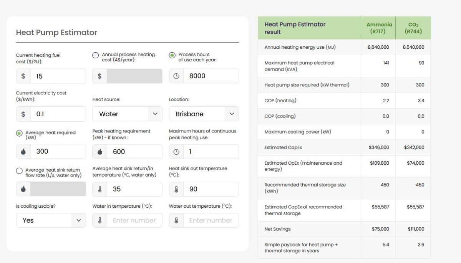Screen dimensions: 461x263
Task: Open the Heat source dropdown showing Water
Action: click(x=127, y=114)
